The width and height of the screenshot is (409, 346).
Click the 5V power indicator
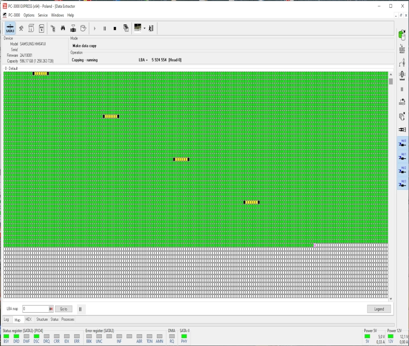pos(367,336)
